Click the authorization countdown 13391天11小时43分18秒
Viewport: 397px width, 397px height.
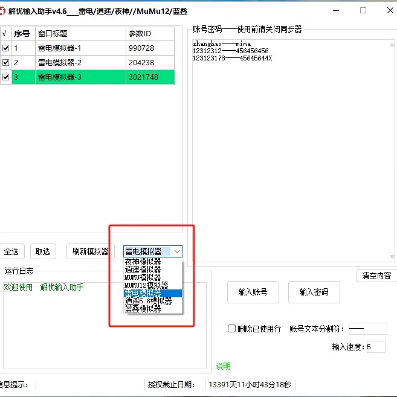click(250, 384)
